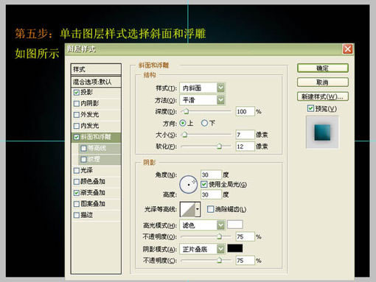Click the style preview thumbnail
The width and height of the screenshot is (376, 282).
pyautogui.click(x=322, y=133)
